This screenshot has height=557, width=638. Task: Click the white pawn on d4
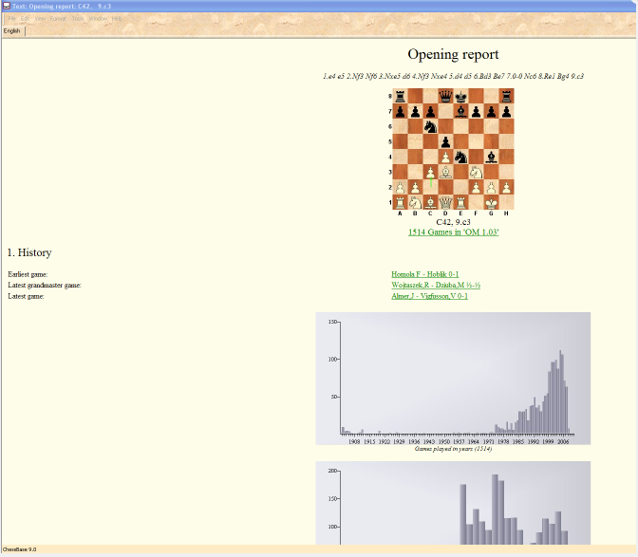(x=445, y=157)
